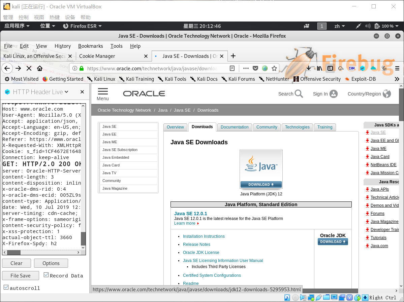The image size is (404, 302).
Task: Open the Firefox downloads arrow
Action: point(308,68)
